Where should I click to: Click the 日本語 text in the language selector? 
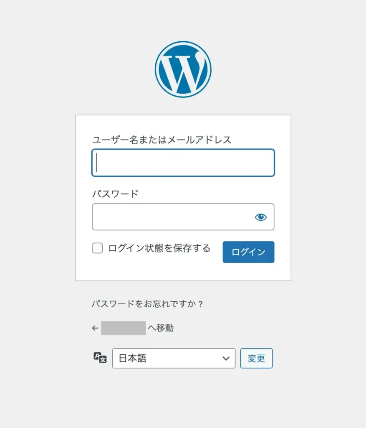[133, 358]
